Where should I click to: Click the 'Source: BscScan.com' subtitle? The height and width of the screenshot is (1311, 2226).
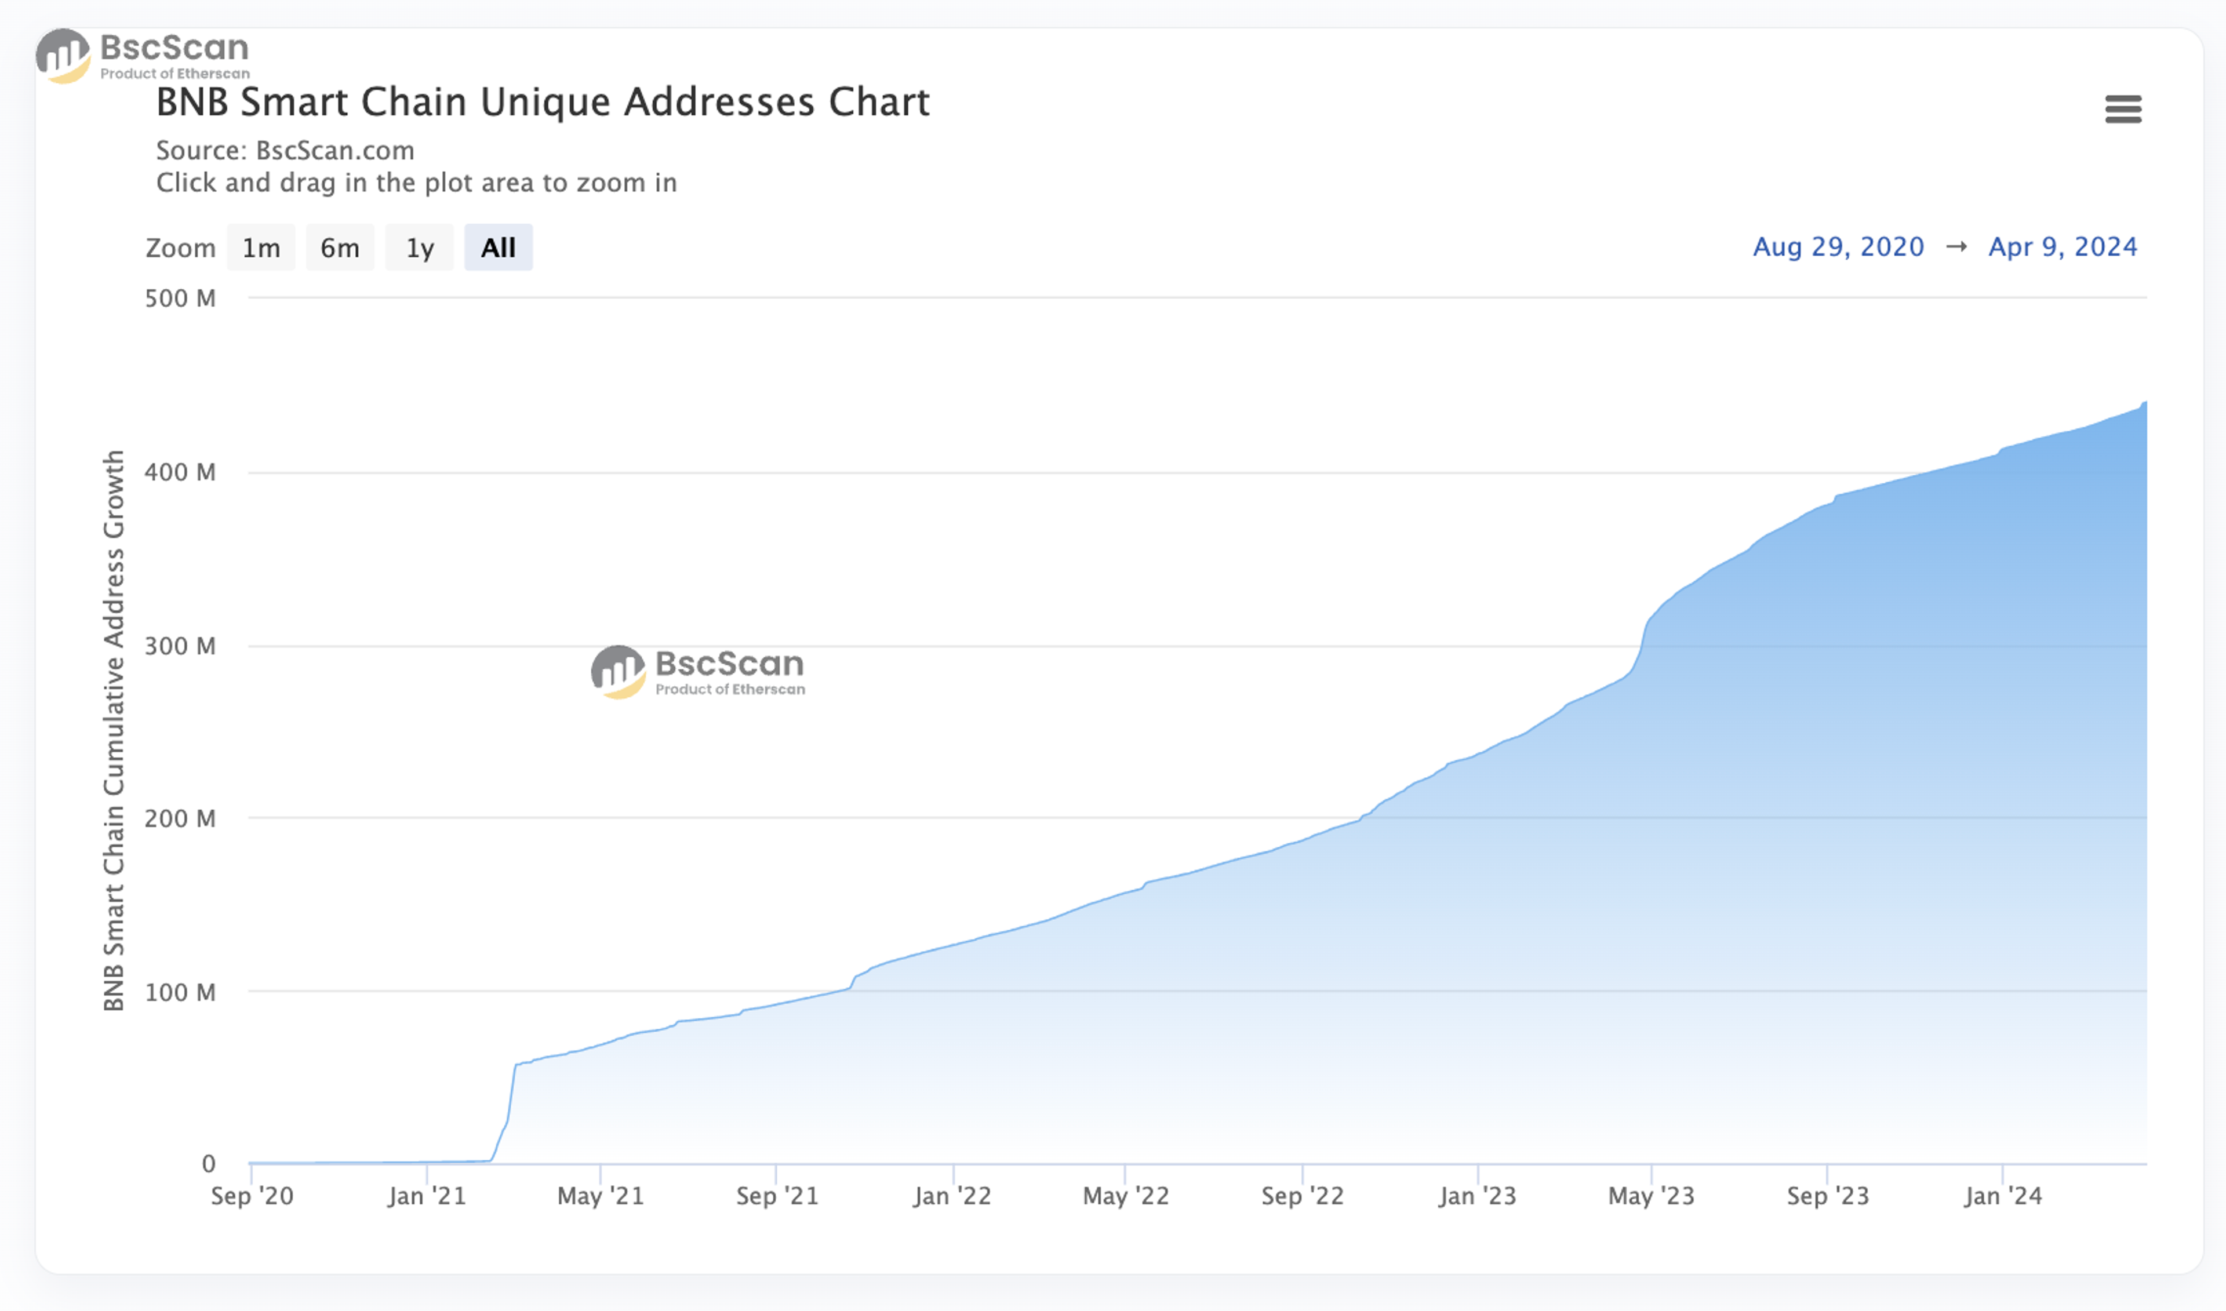pos(285,150)
